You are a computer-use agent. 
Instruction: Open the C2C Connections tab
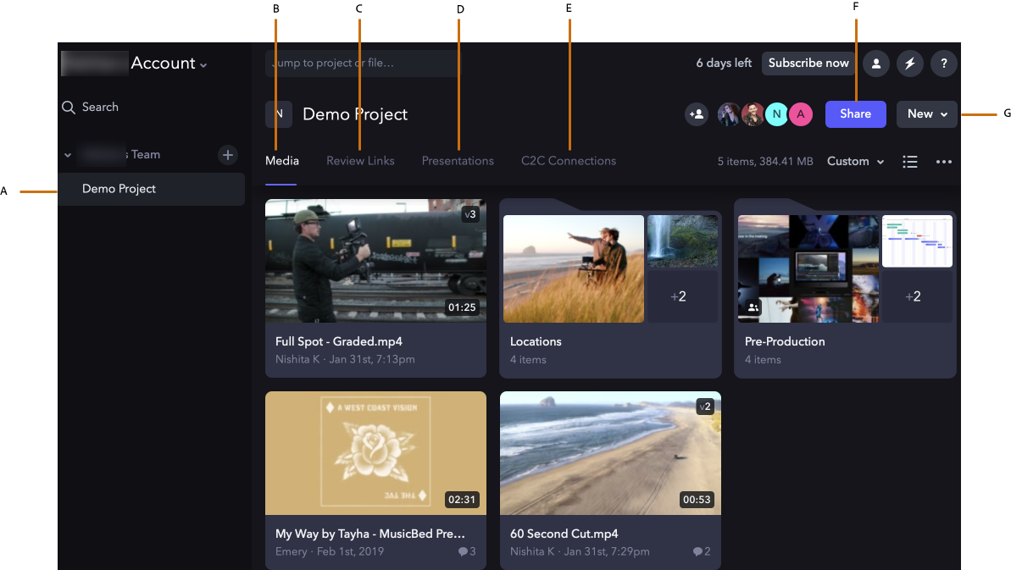click(568, 160)
